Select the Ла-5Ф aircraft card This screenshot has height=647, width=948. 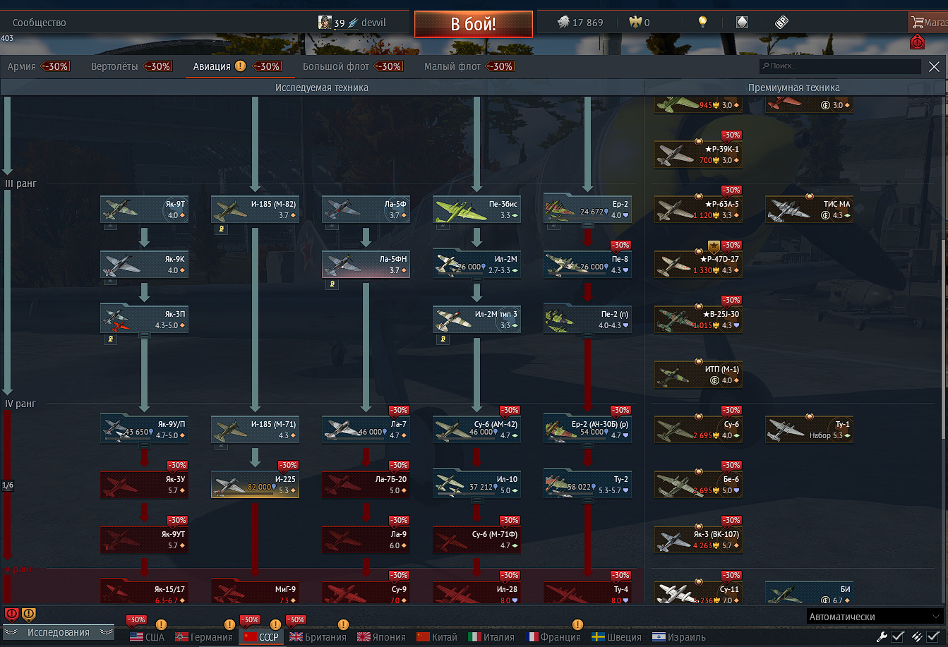(x=366, y=209)
